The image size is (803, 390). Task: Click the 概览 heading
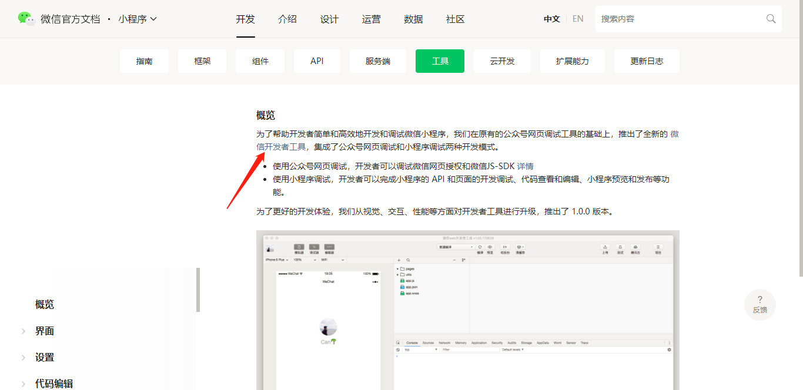click(x=266, y=115)
